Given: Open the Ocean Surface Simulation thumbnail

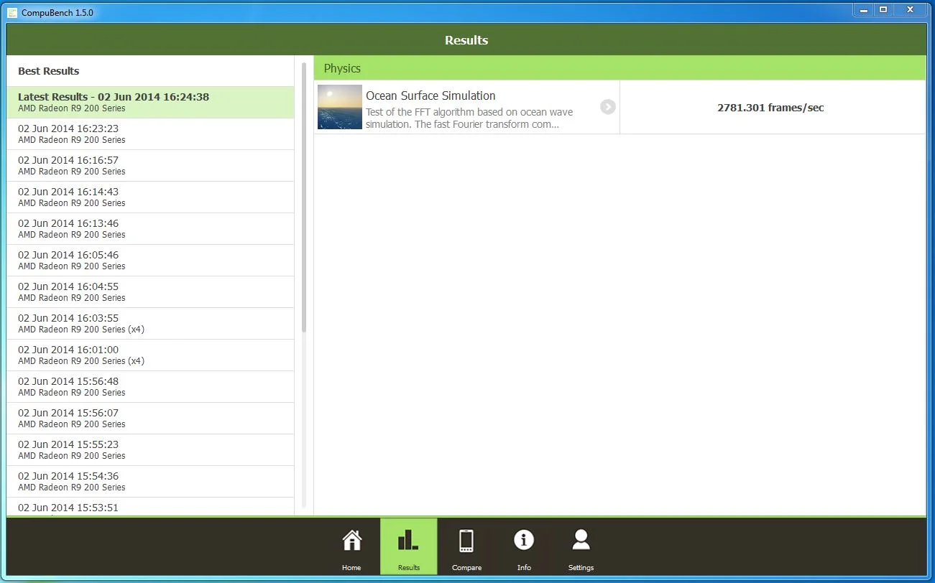Looking at the screenshot, I should pyautogui.click(x=340, y=107).
